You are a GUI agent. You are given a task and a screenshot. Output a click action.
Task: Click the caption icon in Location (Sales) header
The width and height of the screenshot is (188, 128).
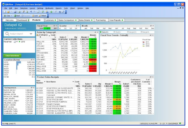coord(31,60)
